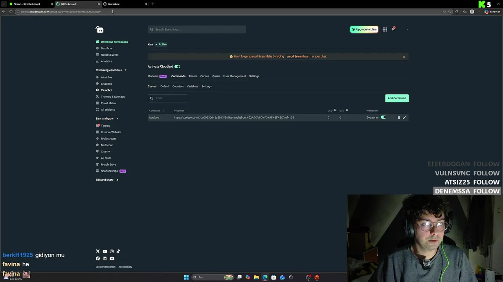Screen dimensions: 503x282
Task: Open the apps grid icon
Action: coord(385,29)
